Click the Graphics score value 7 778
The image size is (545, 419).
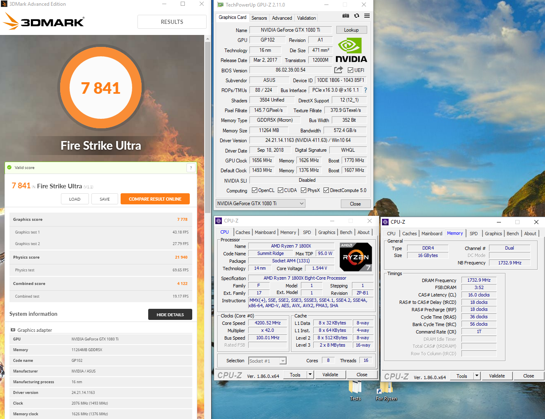(x=182, y=220)
